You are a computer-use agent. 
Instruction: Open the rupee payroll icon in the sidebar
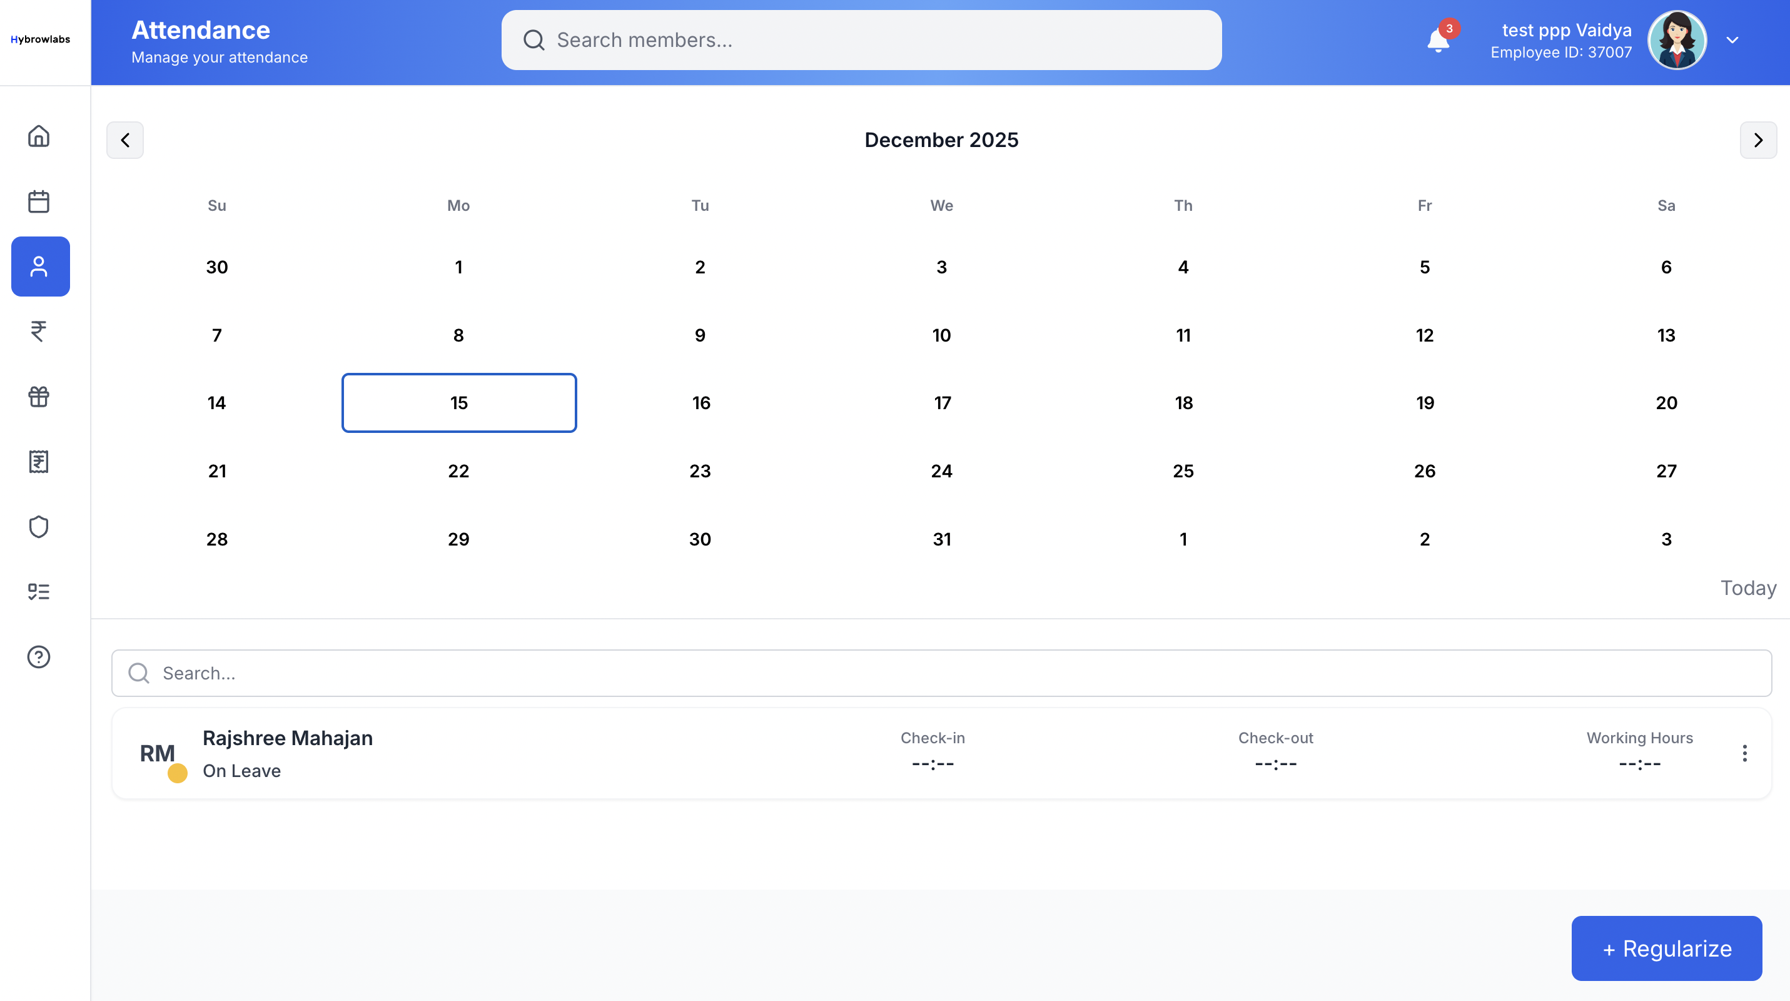(39, 331)
